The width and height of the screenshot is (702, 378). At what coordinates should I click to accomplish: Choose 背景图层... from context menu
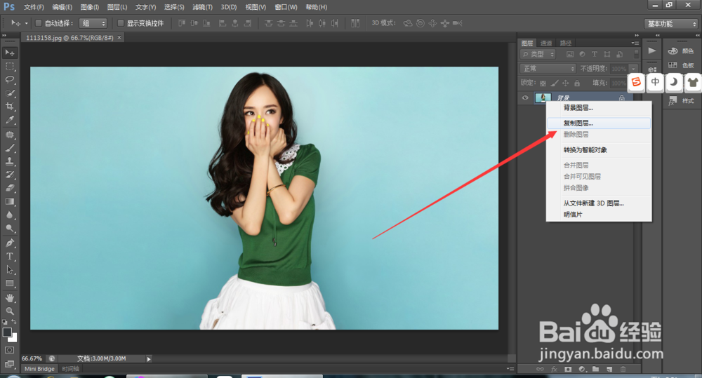click(599, 108)
